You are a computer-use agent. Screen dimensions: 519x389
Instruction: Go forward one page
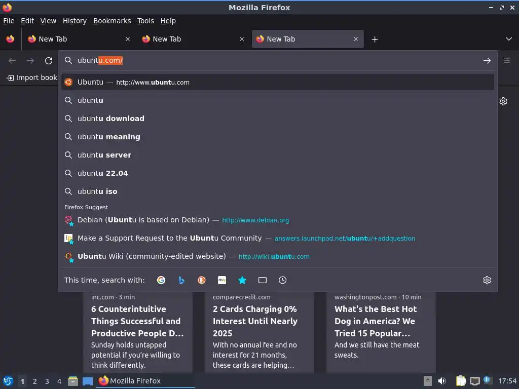[30, 61]
